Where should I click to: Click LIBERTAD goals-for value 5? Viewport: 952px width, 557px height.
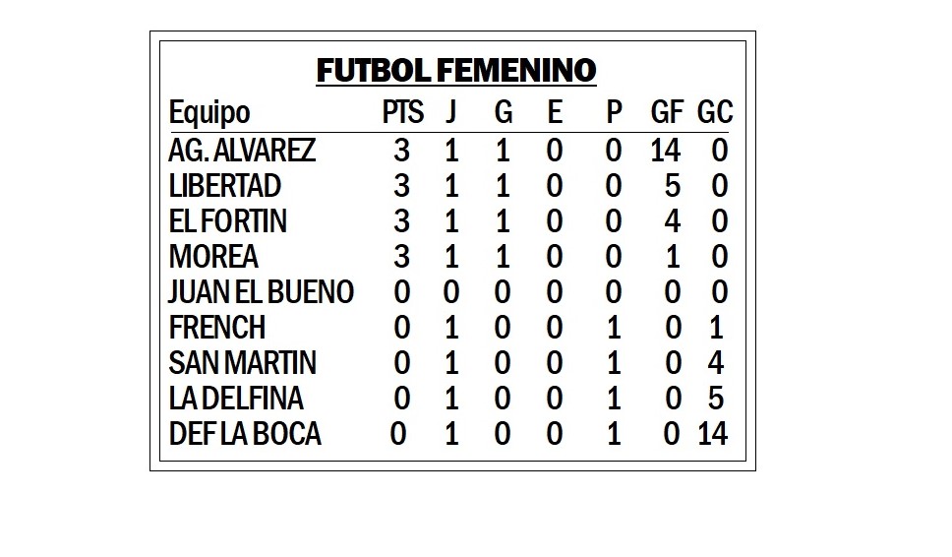coord(672,186)
